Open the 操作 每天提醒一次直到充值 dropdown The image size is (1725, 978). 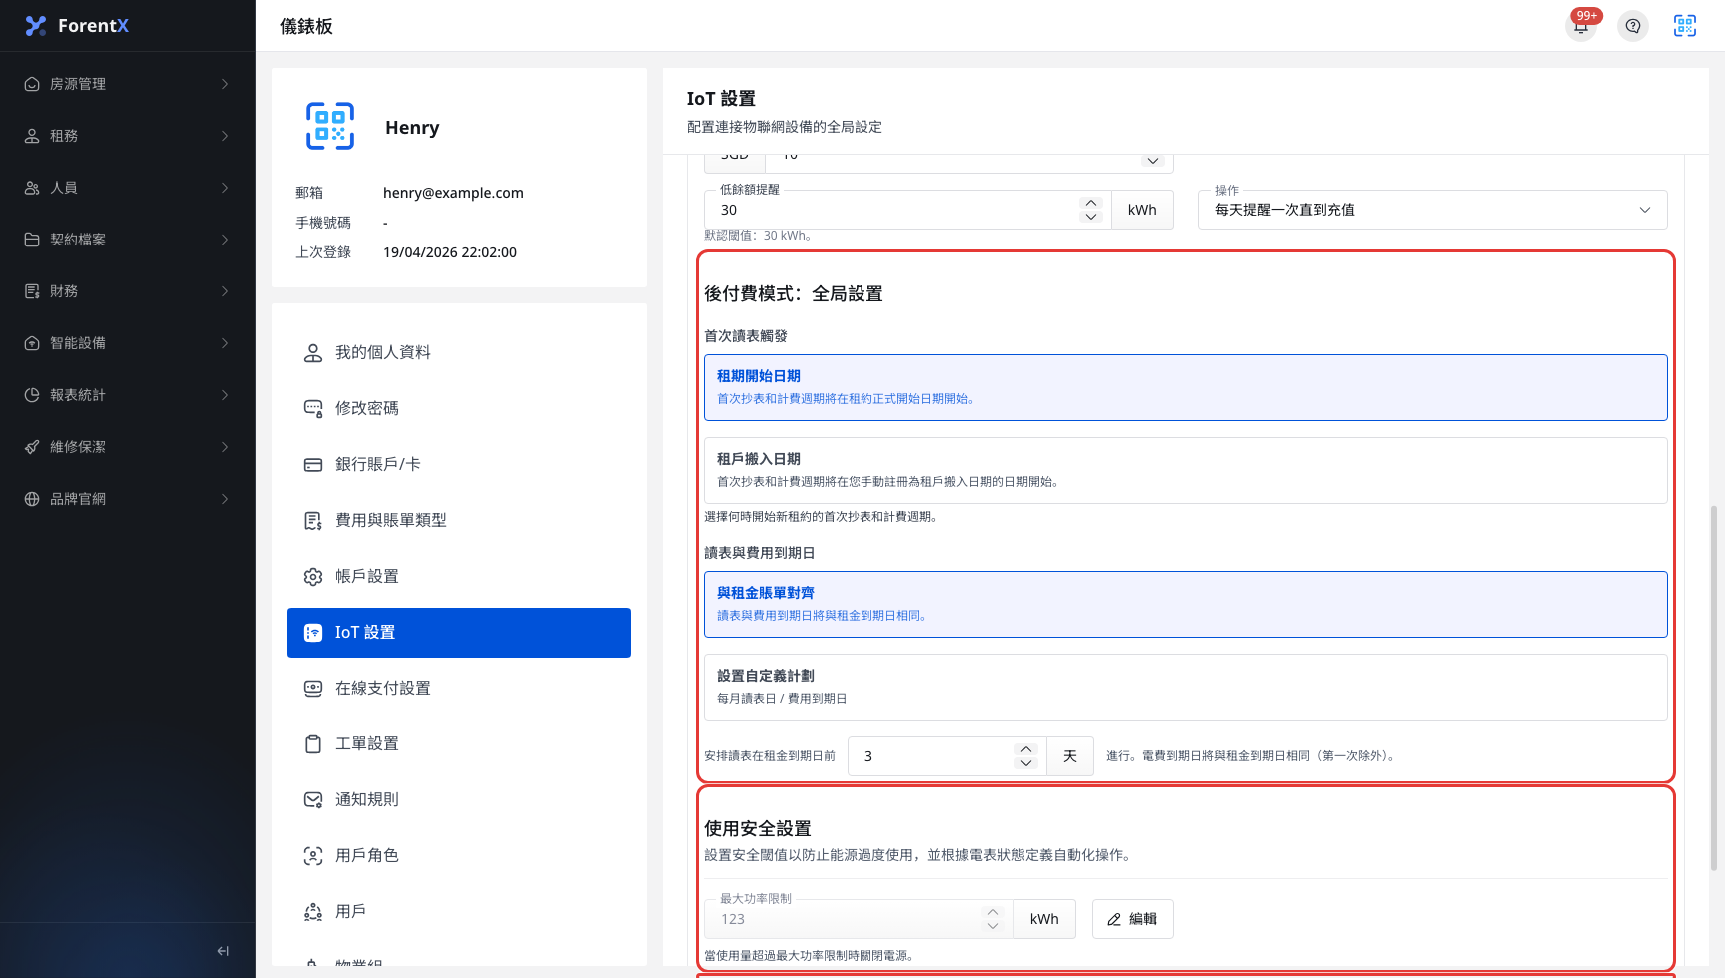tap(1433, 210)
